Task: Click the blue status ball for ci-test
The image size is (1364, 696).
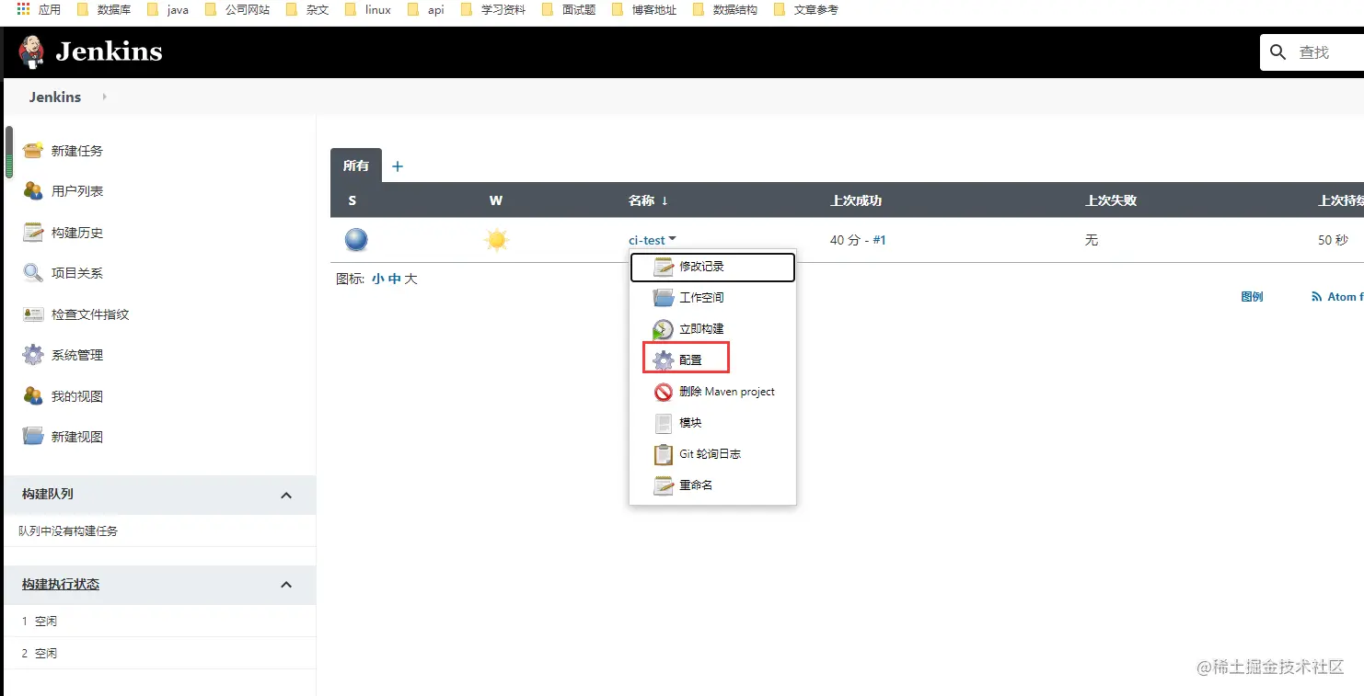Action: [356, 240]
